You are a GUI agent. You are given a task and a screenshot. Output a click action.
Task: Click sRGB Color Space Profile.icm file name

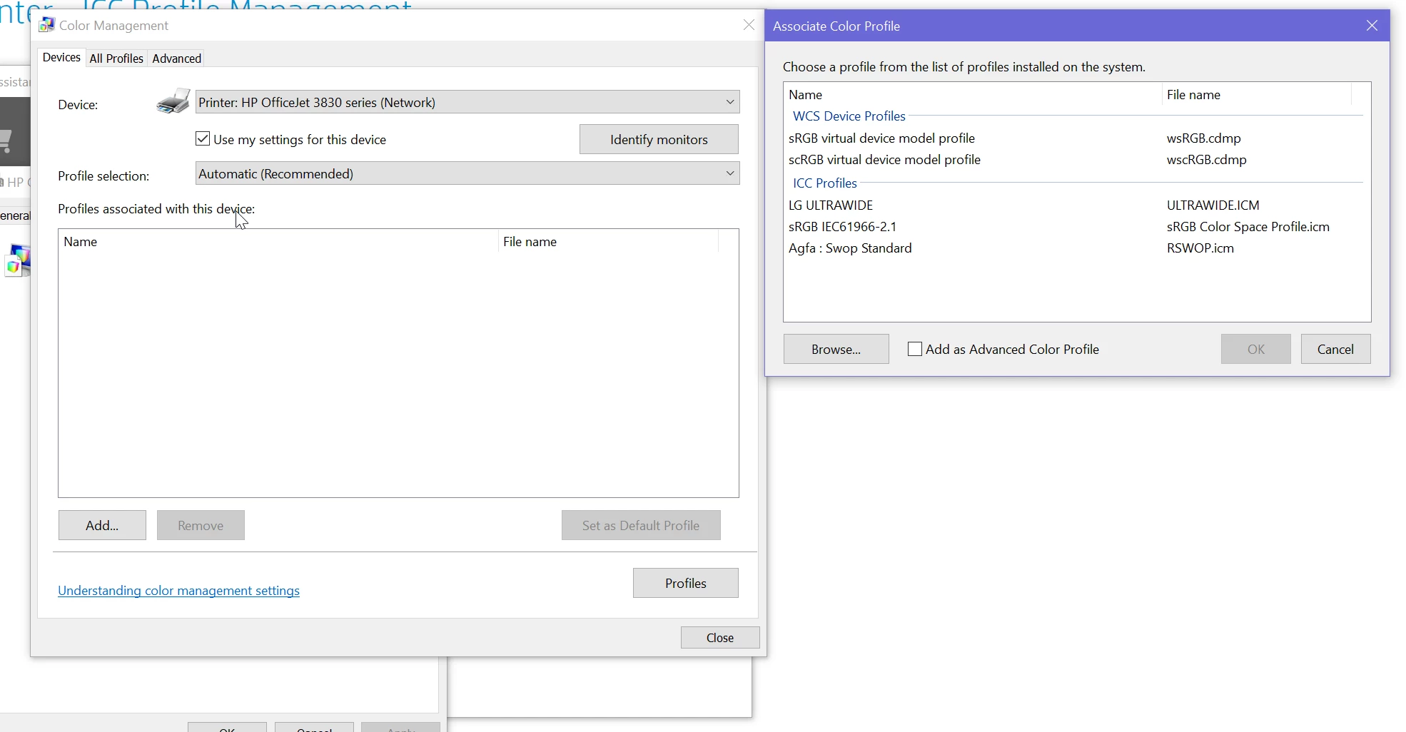coord(1248,226)
